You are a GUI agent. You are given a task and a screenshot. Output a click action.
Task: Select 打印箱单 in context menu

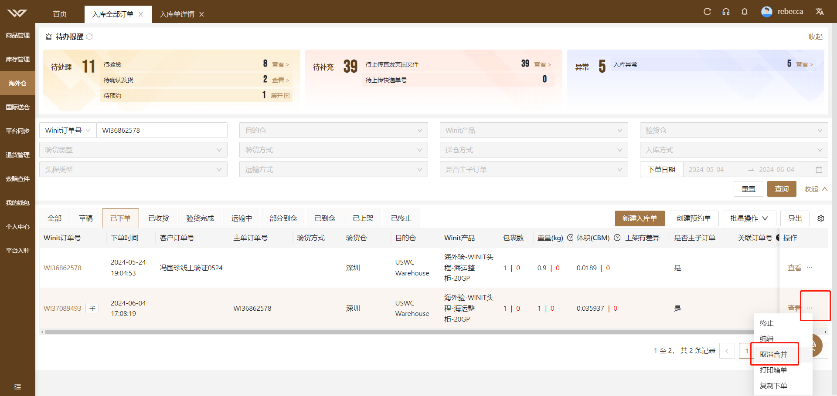click(x=783, y=370)
